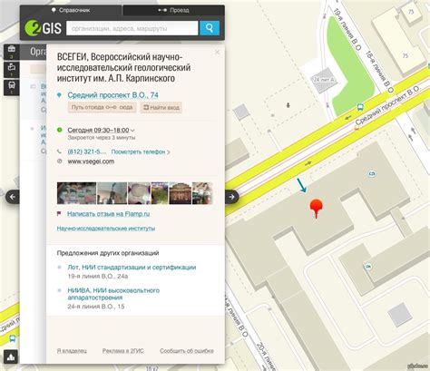Click the bus stop icon at bottom left of map
Screen dimensions: 430x371
13,338
